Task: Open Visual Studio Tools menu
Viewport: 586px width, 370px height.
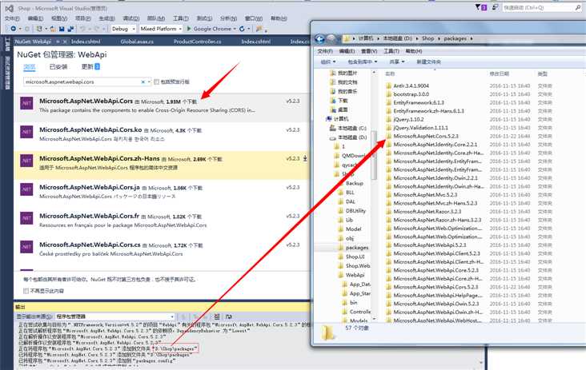Action: [180, 18]
